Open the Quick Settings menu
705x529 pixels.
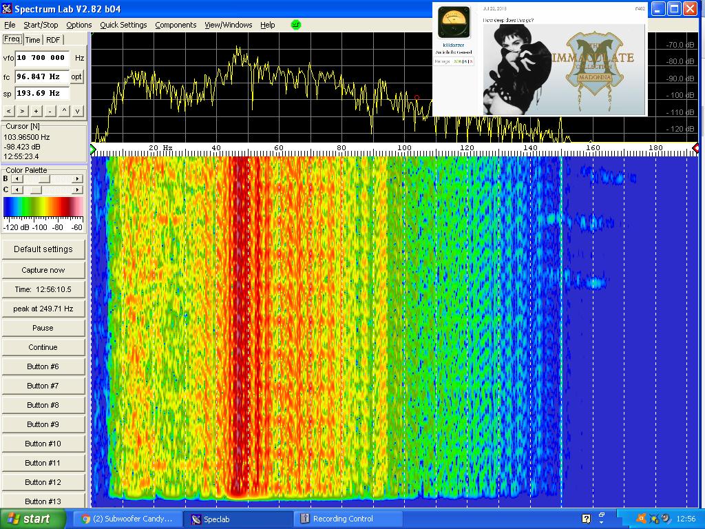(123, 25)
